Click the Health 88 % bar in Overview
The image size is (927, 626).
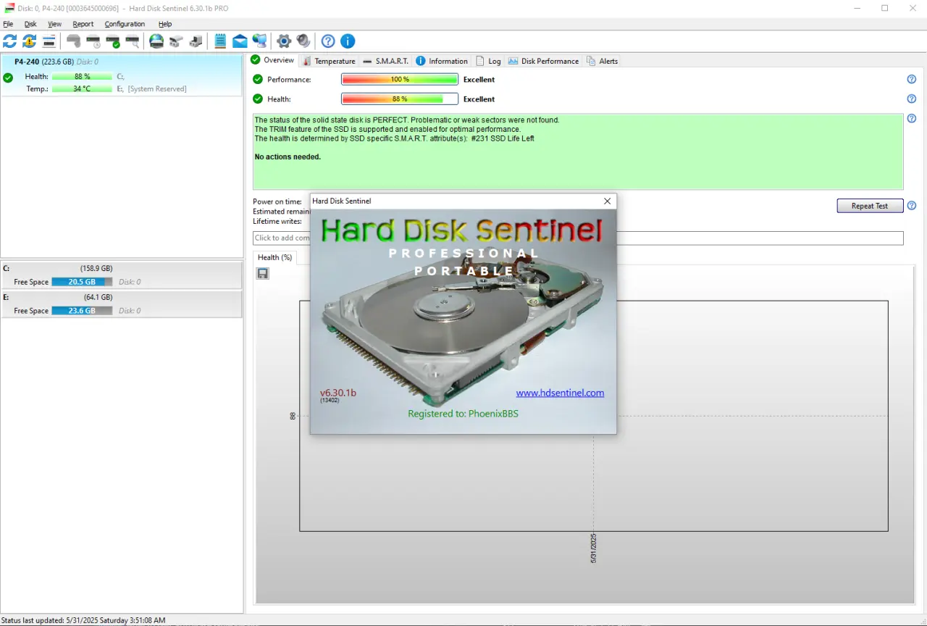(400, 99)
